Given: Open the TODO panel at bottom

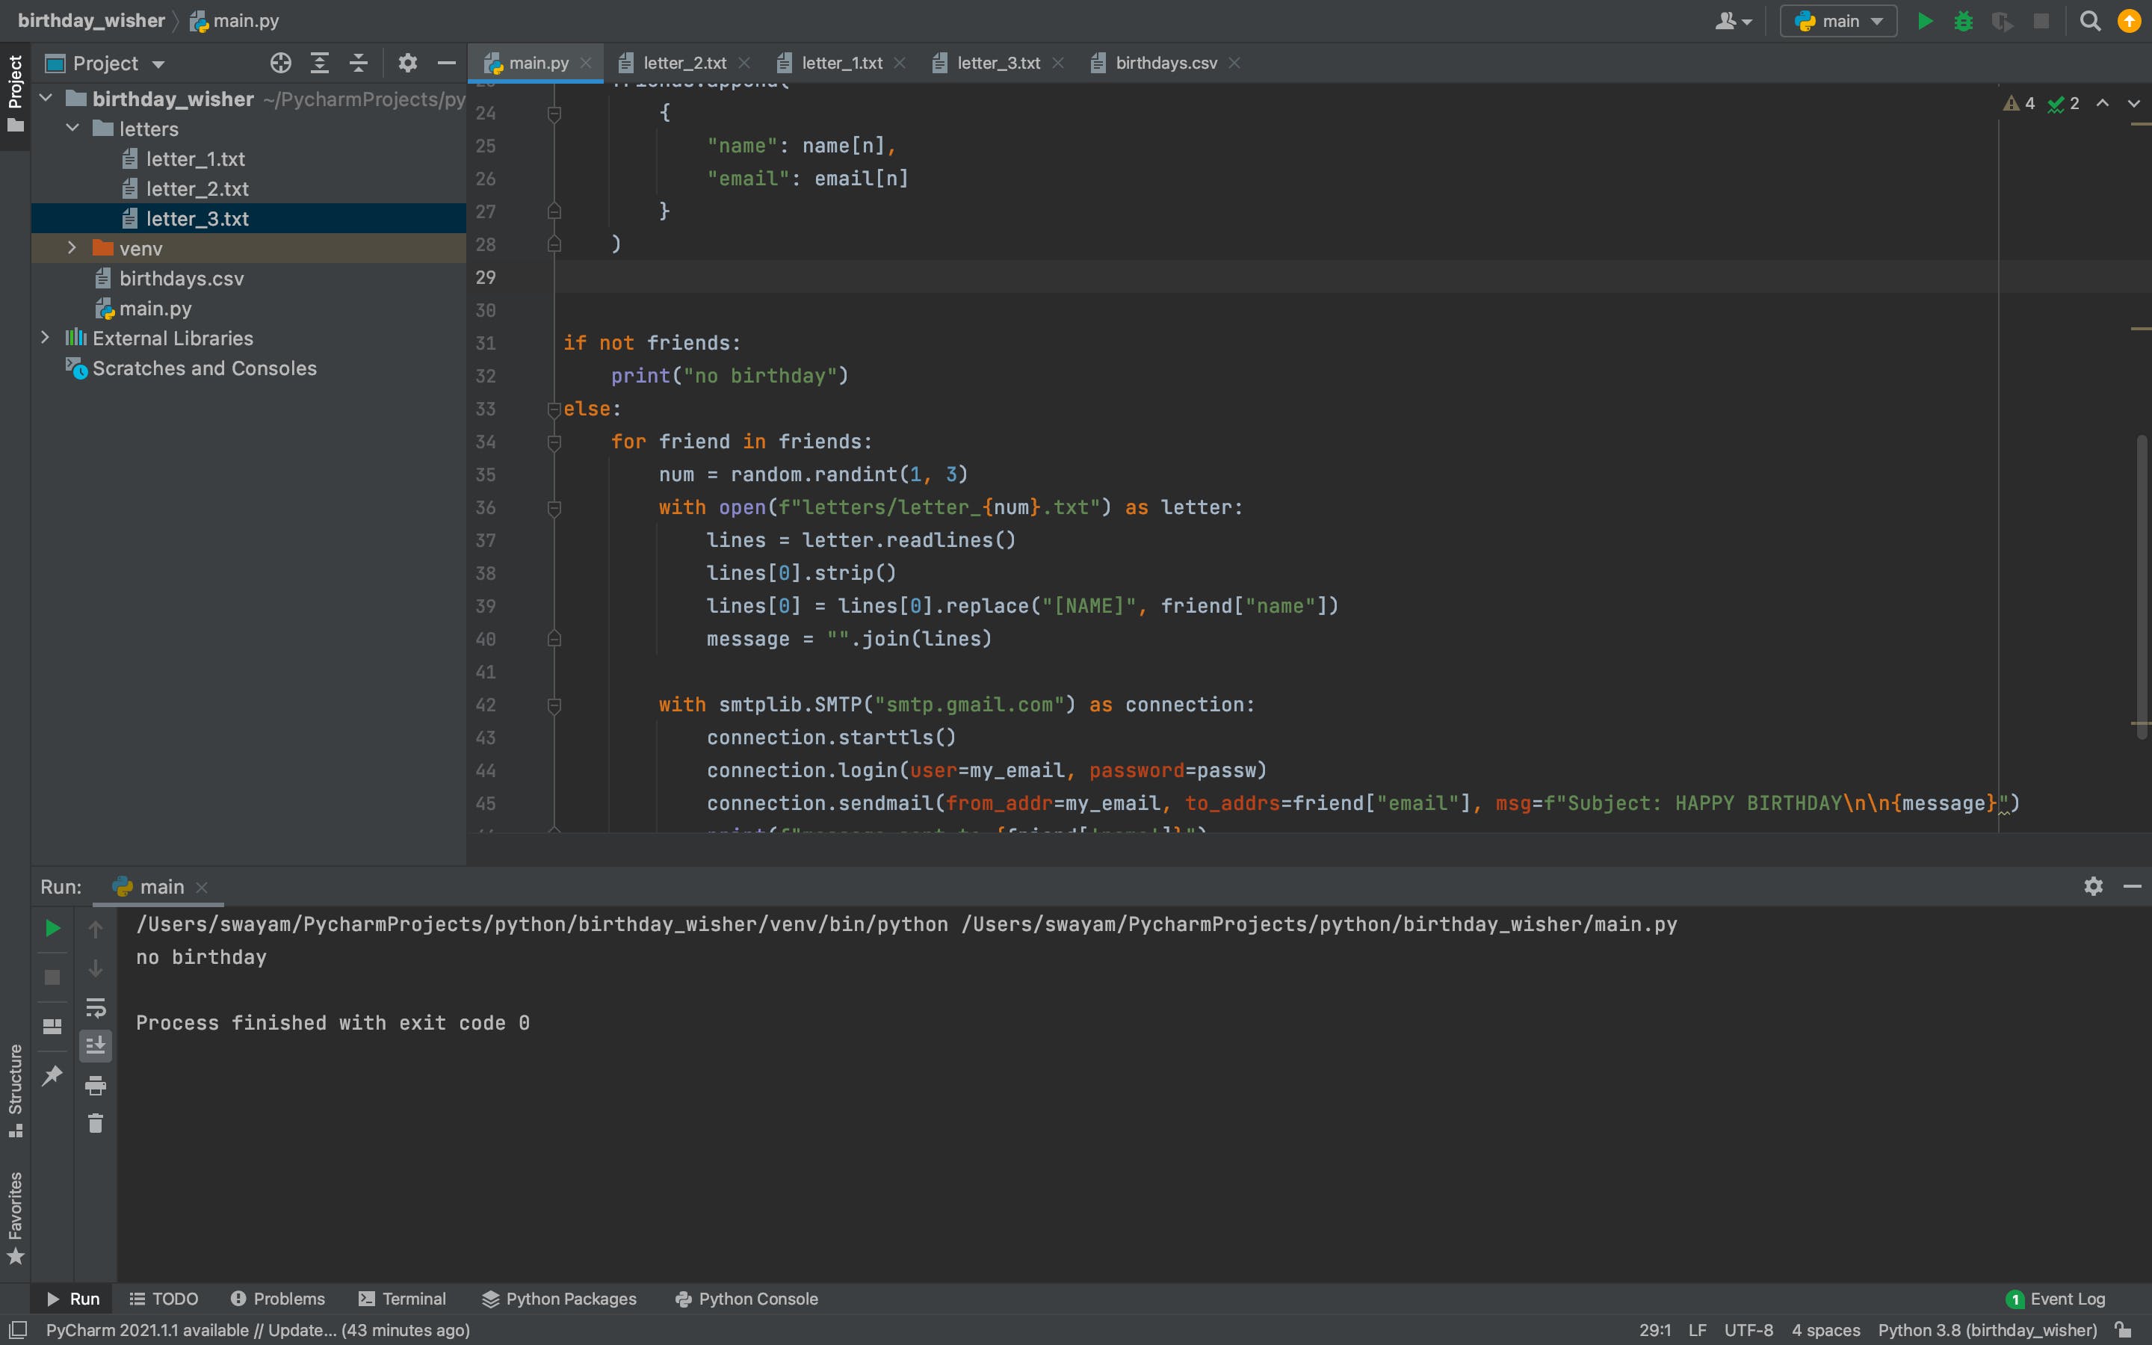Looking at the screenshot, I should [x=175, y=1299].
